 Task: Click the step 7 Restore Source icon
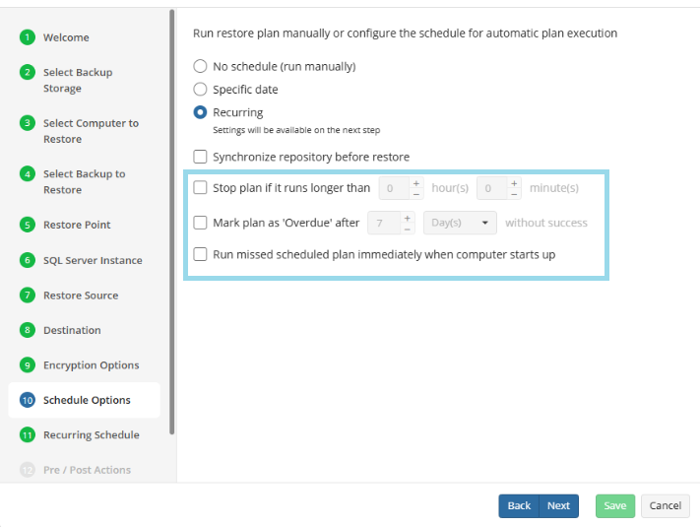pyautogui.click(x=28, y=296)
